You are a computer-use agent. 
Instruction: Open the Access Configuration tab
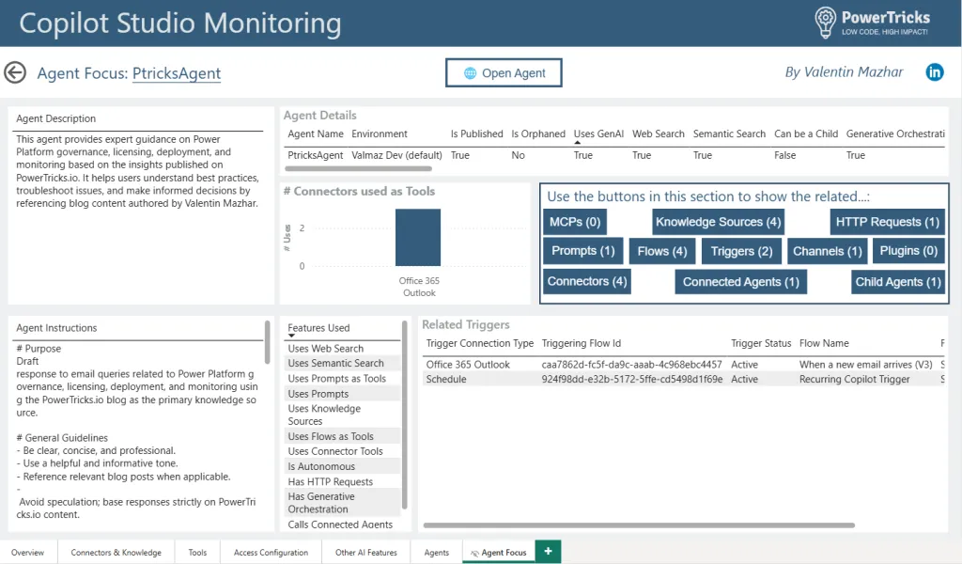click(x=271, y=553)
